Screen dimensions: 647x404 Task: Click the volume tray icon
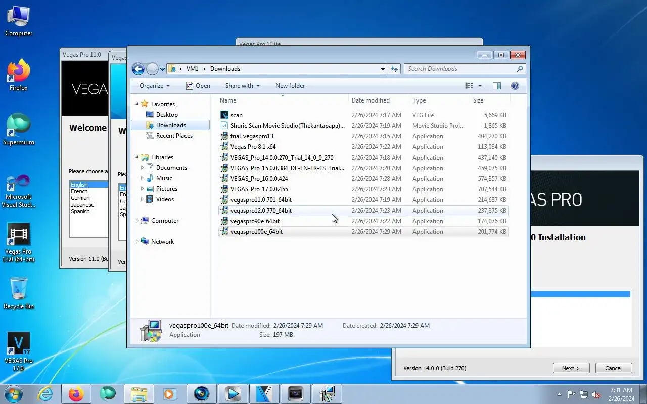pos(596,394)
